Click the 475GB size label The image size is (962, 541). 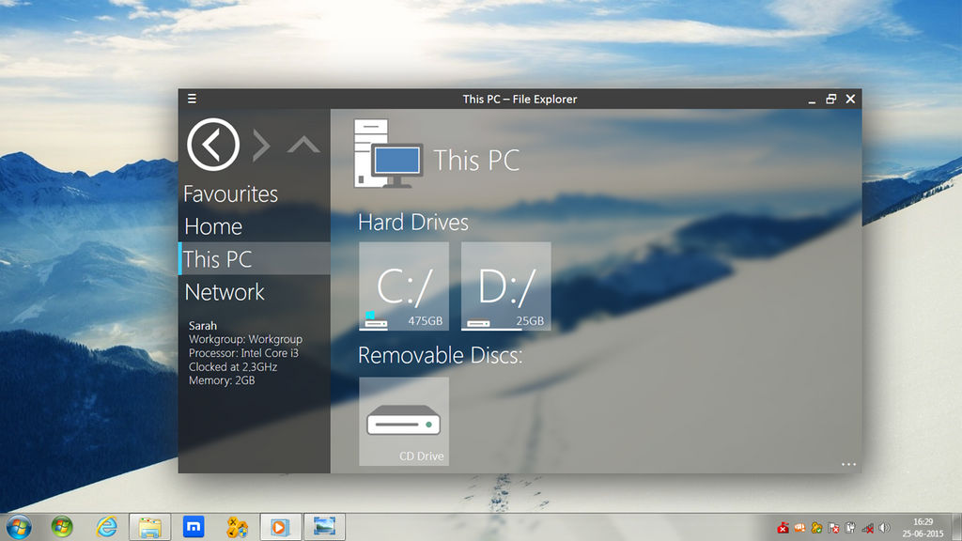(x=426, y=321)
